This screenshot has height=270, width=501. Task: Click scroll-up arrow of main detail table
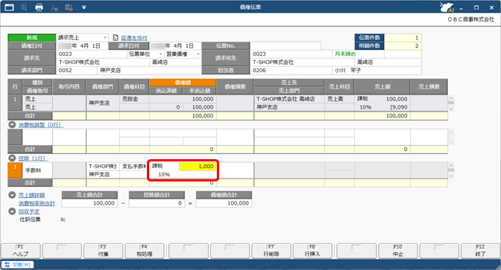451,98
